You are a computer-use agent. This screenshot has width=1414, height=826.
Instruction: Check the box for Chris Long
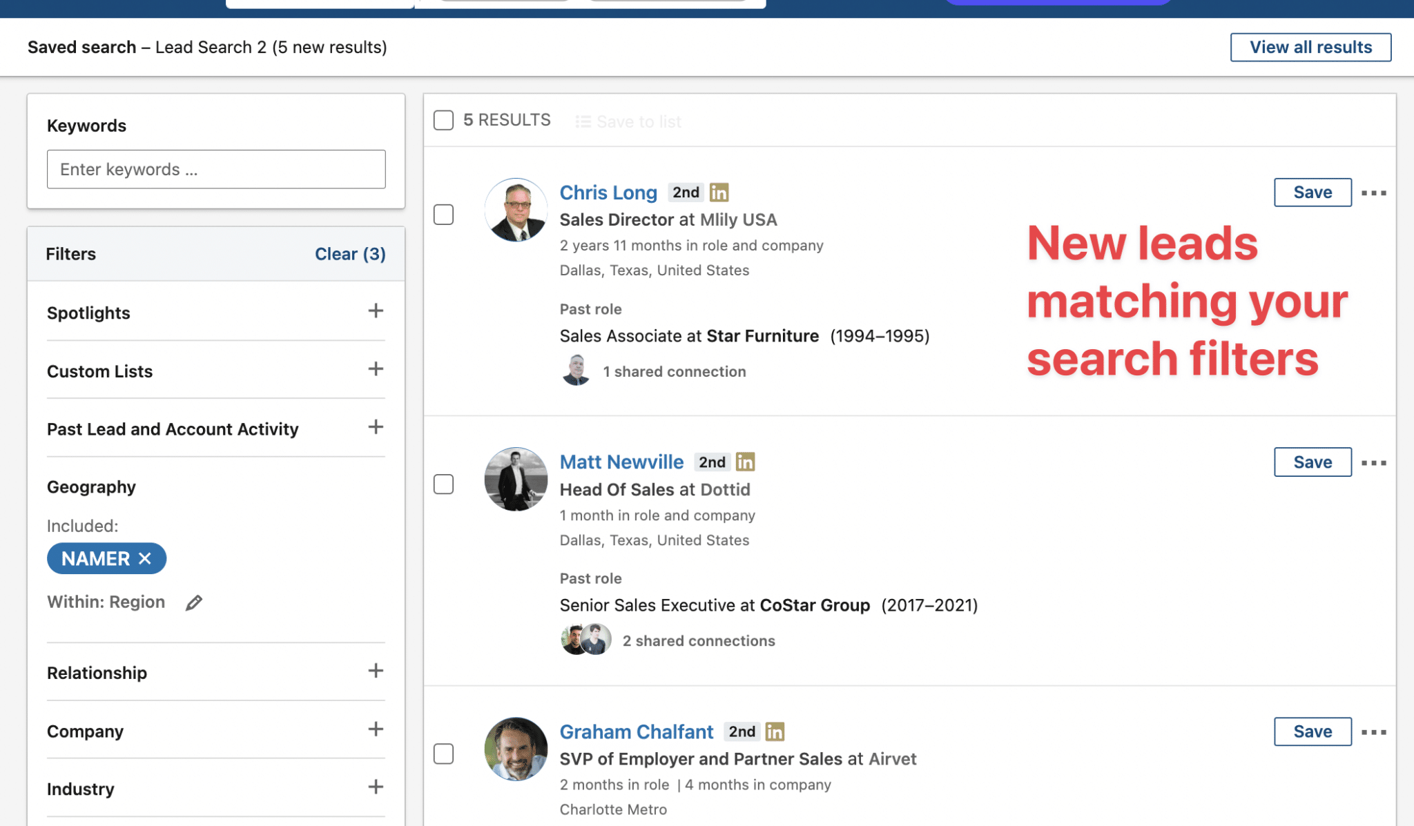point(443,215)
